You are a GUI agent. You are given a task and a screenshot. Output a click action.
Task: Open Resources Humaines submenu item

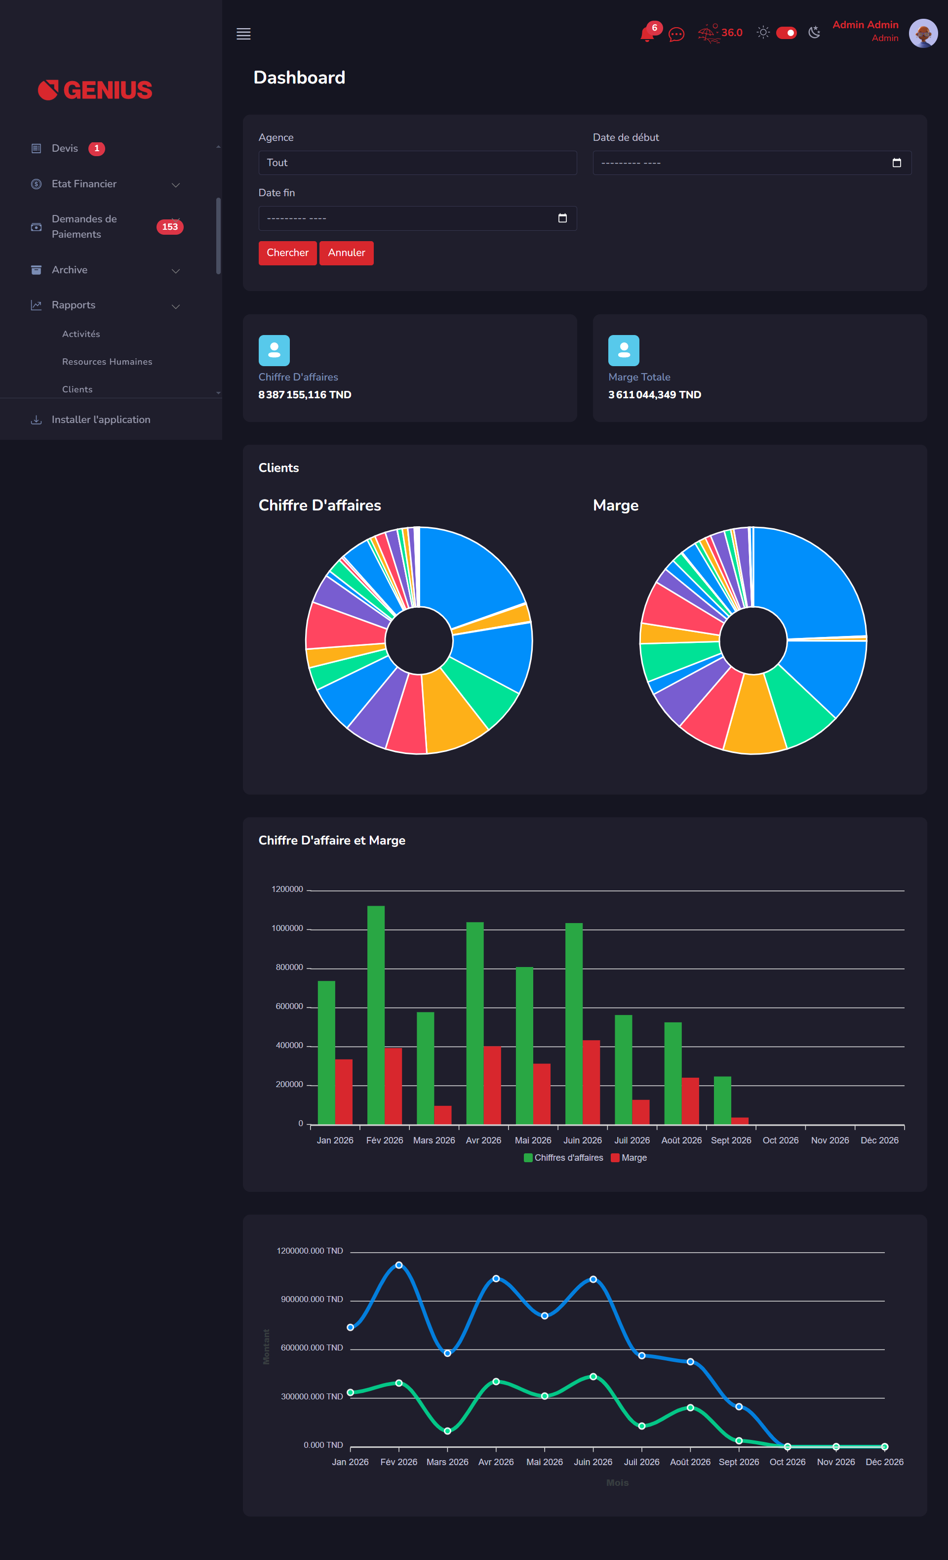coord(107,362)
